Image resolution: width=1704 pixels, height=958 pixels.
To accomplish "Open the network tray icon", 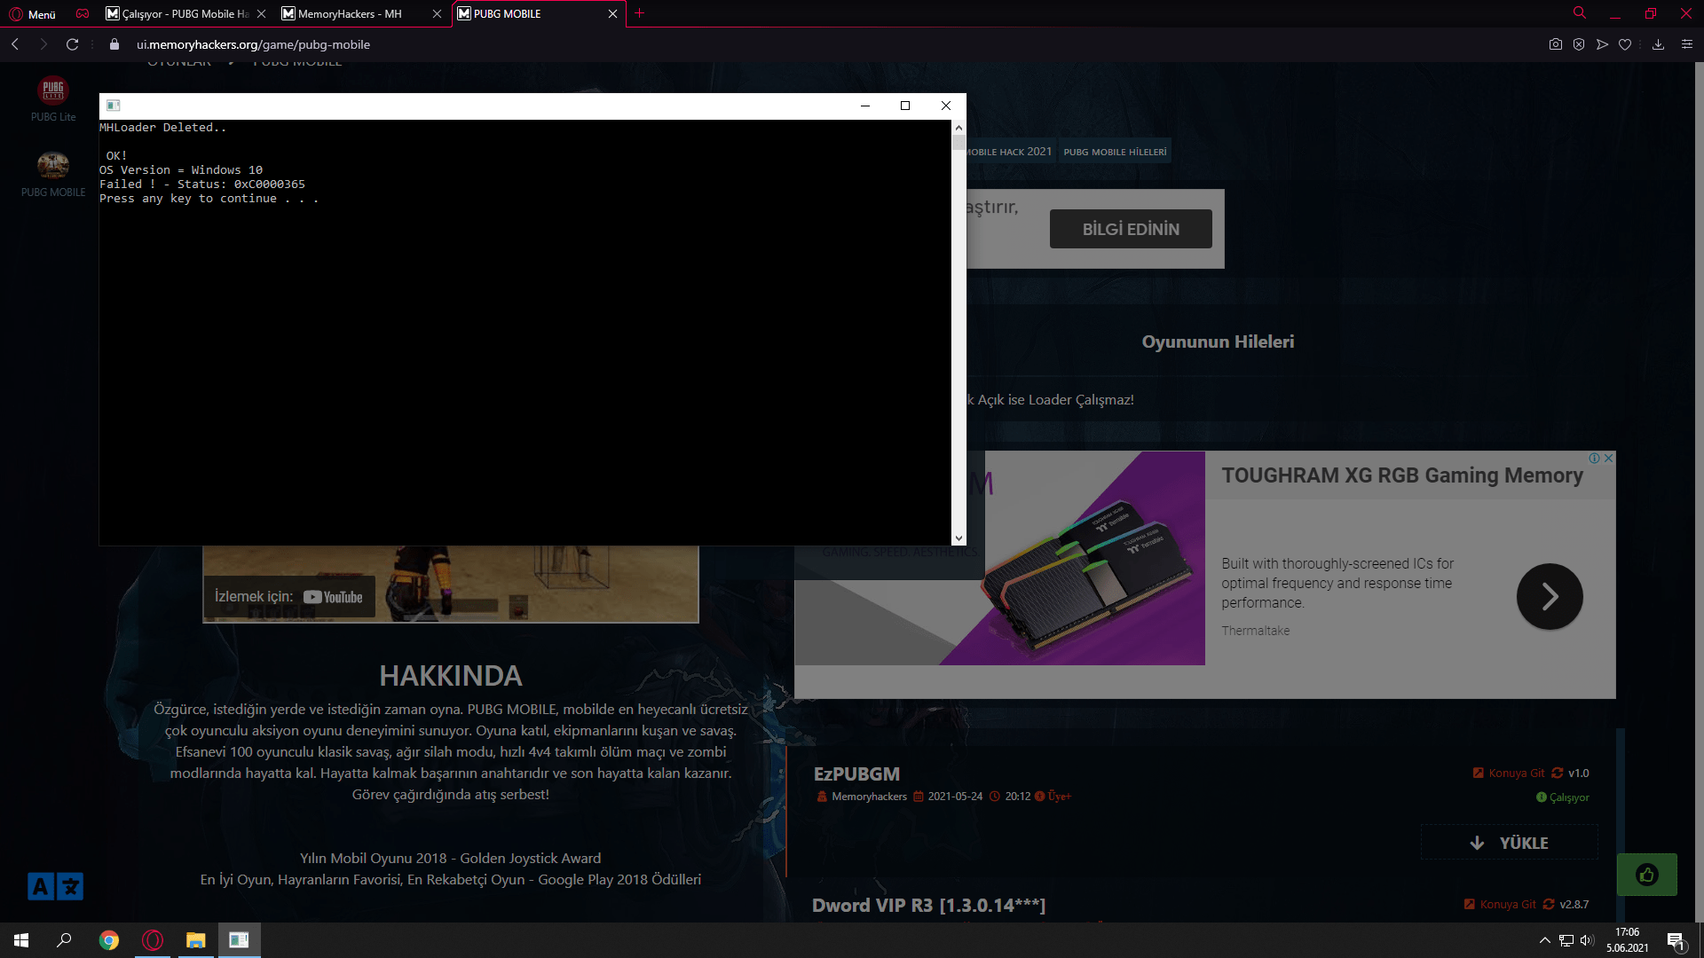I will [x=1566, y=940].
